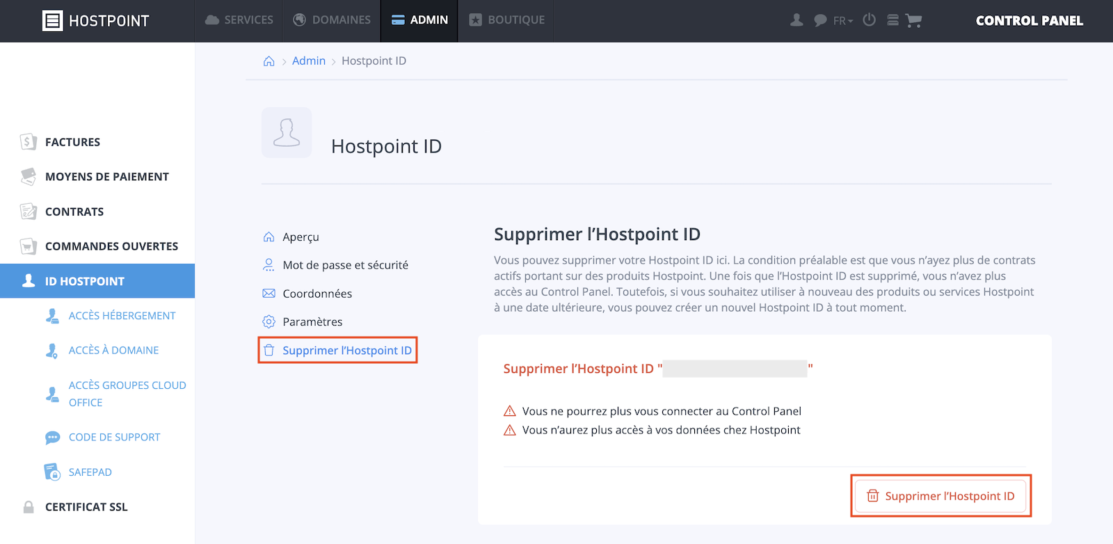
Task: Click the power logout icon
Action: pos(869,19)
